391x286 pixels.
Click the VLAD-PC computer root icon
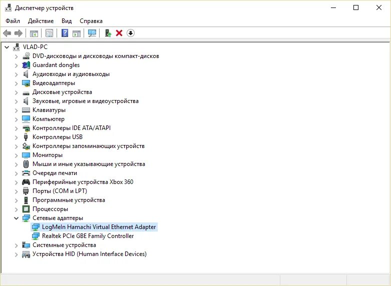(x=17, y=47)
